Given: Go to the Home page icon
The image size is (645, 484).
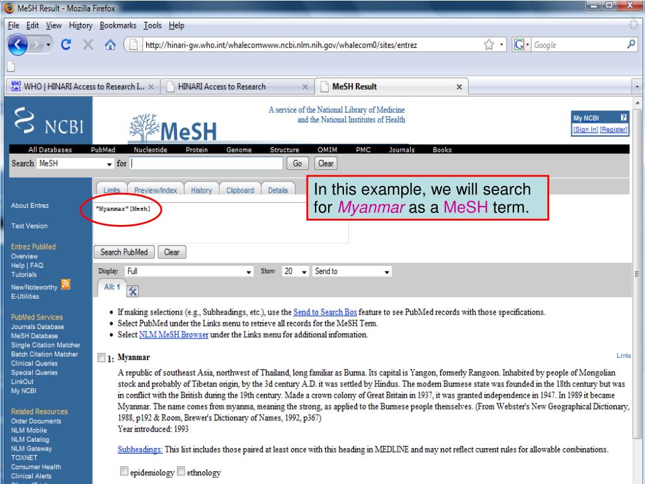Looking at the screenshot, I should (x=110, y=45).
